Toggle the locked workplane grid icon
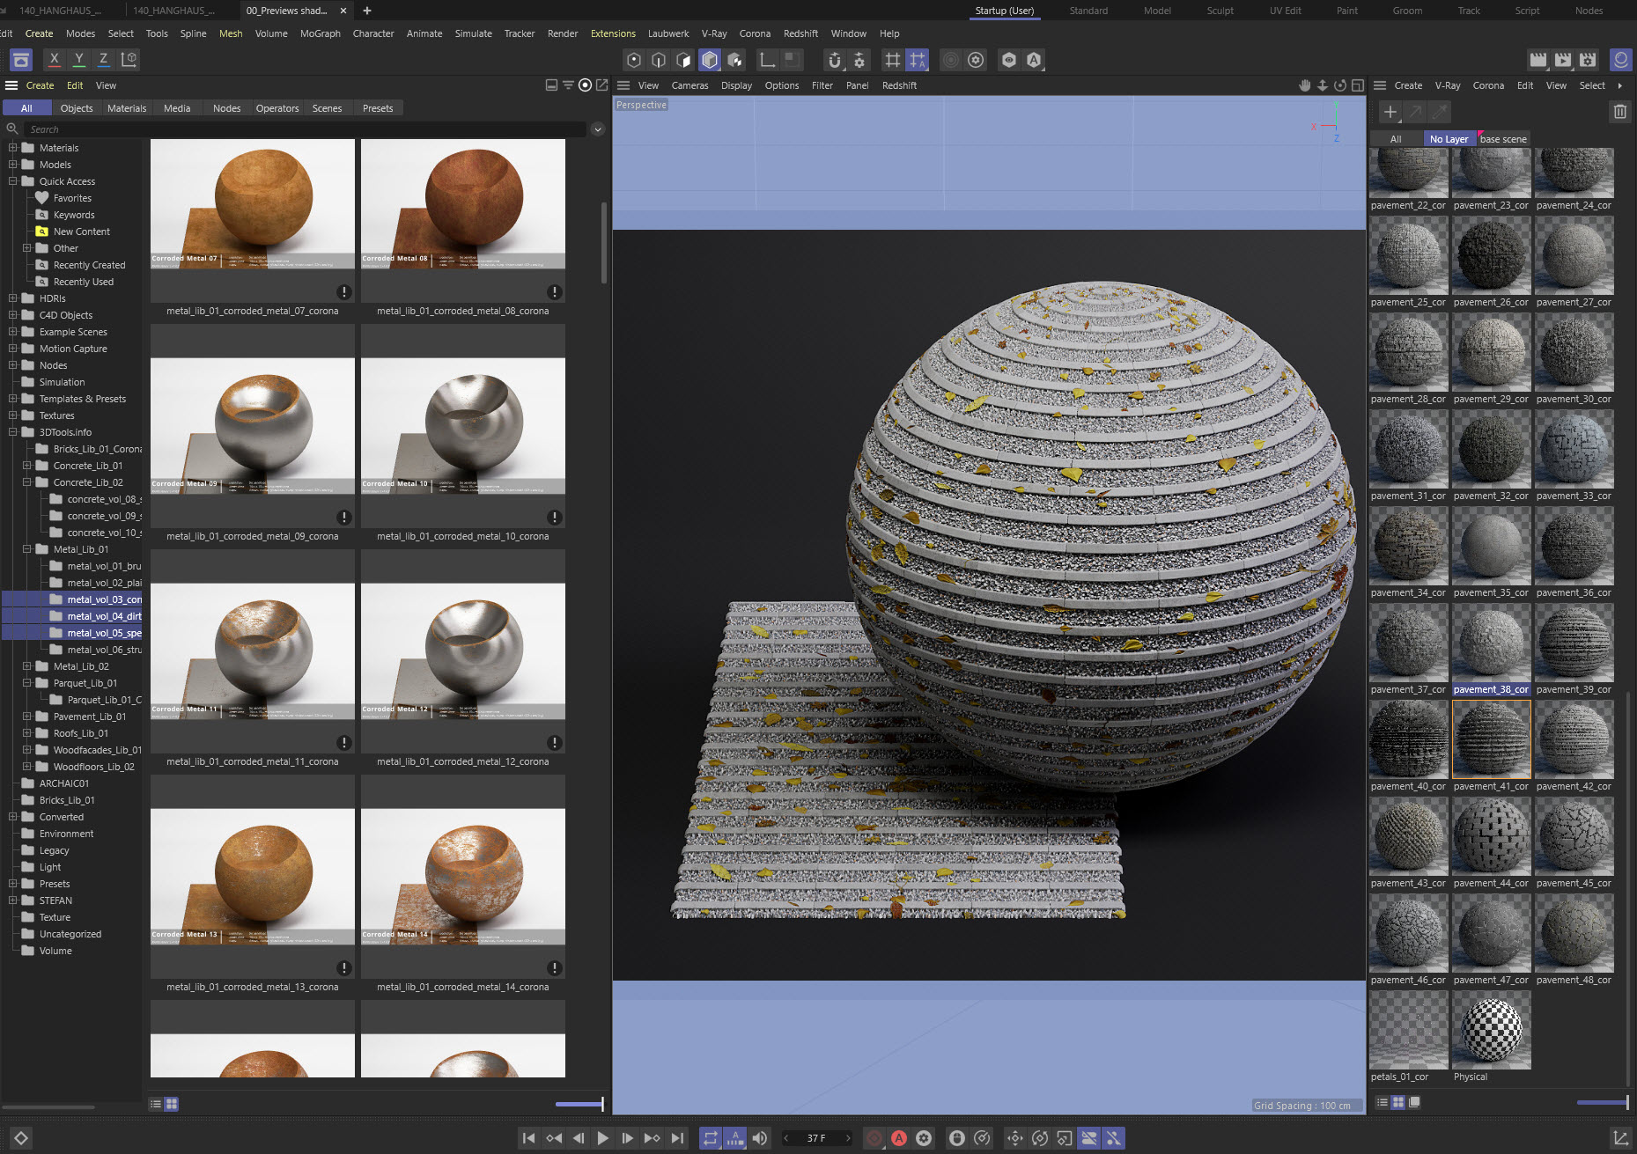This screenshot has width=1637, height=1154. [917, 60]
